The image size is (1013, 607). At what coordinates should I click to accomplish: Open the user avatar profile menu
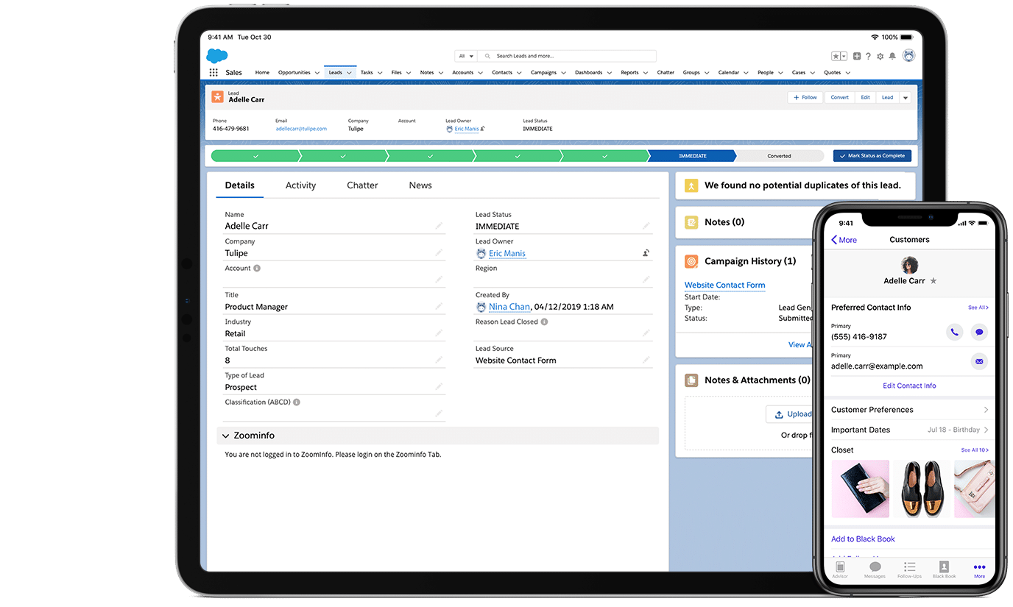pyautogui.click(x=908, y=56)
